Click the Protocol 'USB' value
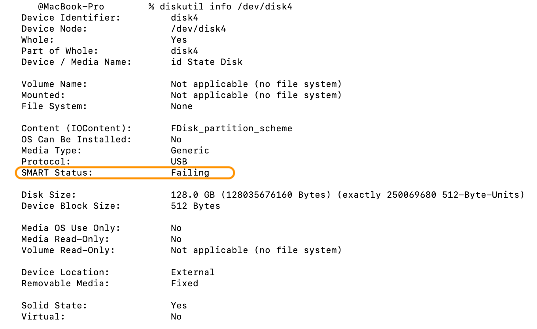Image resolution: width=537 pixels, height=329 pixels. click(179, 162)
